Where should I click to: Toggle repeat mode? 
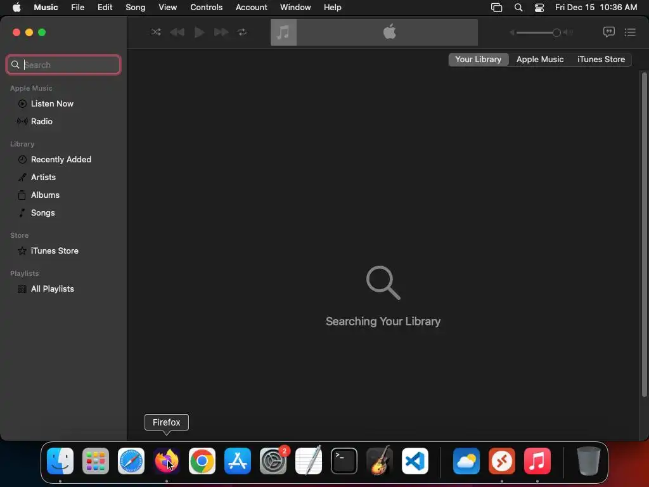pos(242,32)
